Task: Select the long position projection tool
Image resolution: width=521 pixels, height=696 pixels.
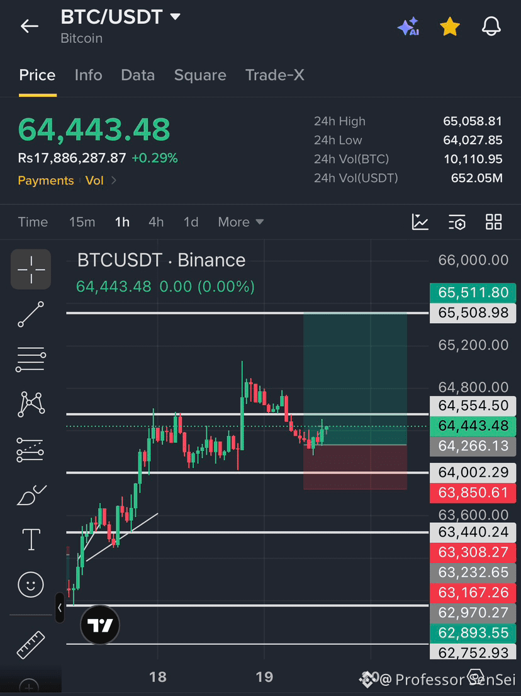Action: [31, 450]
